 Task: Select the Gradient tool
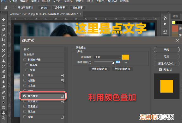click(x=3, y=76)
